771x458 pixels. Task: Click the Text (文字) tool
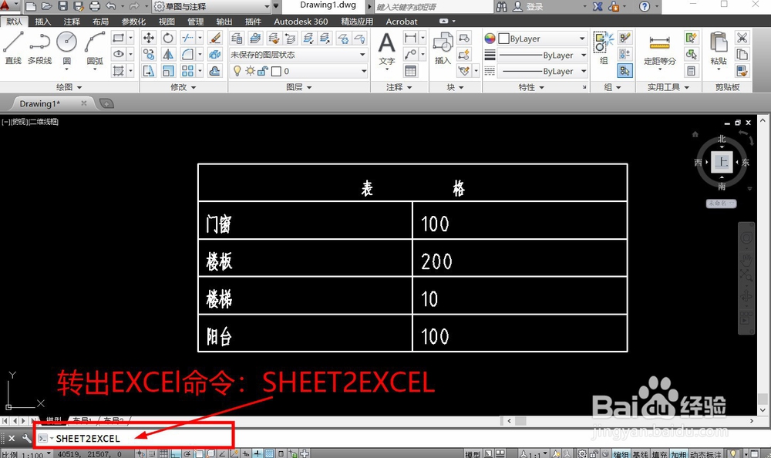point(387,49)
